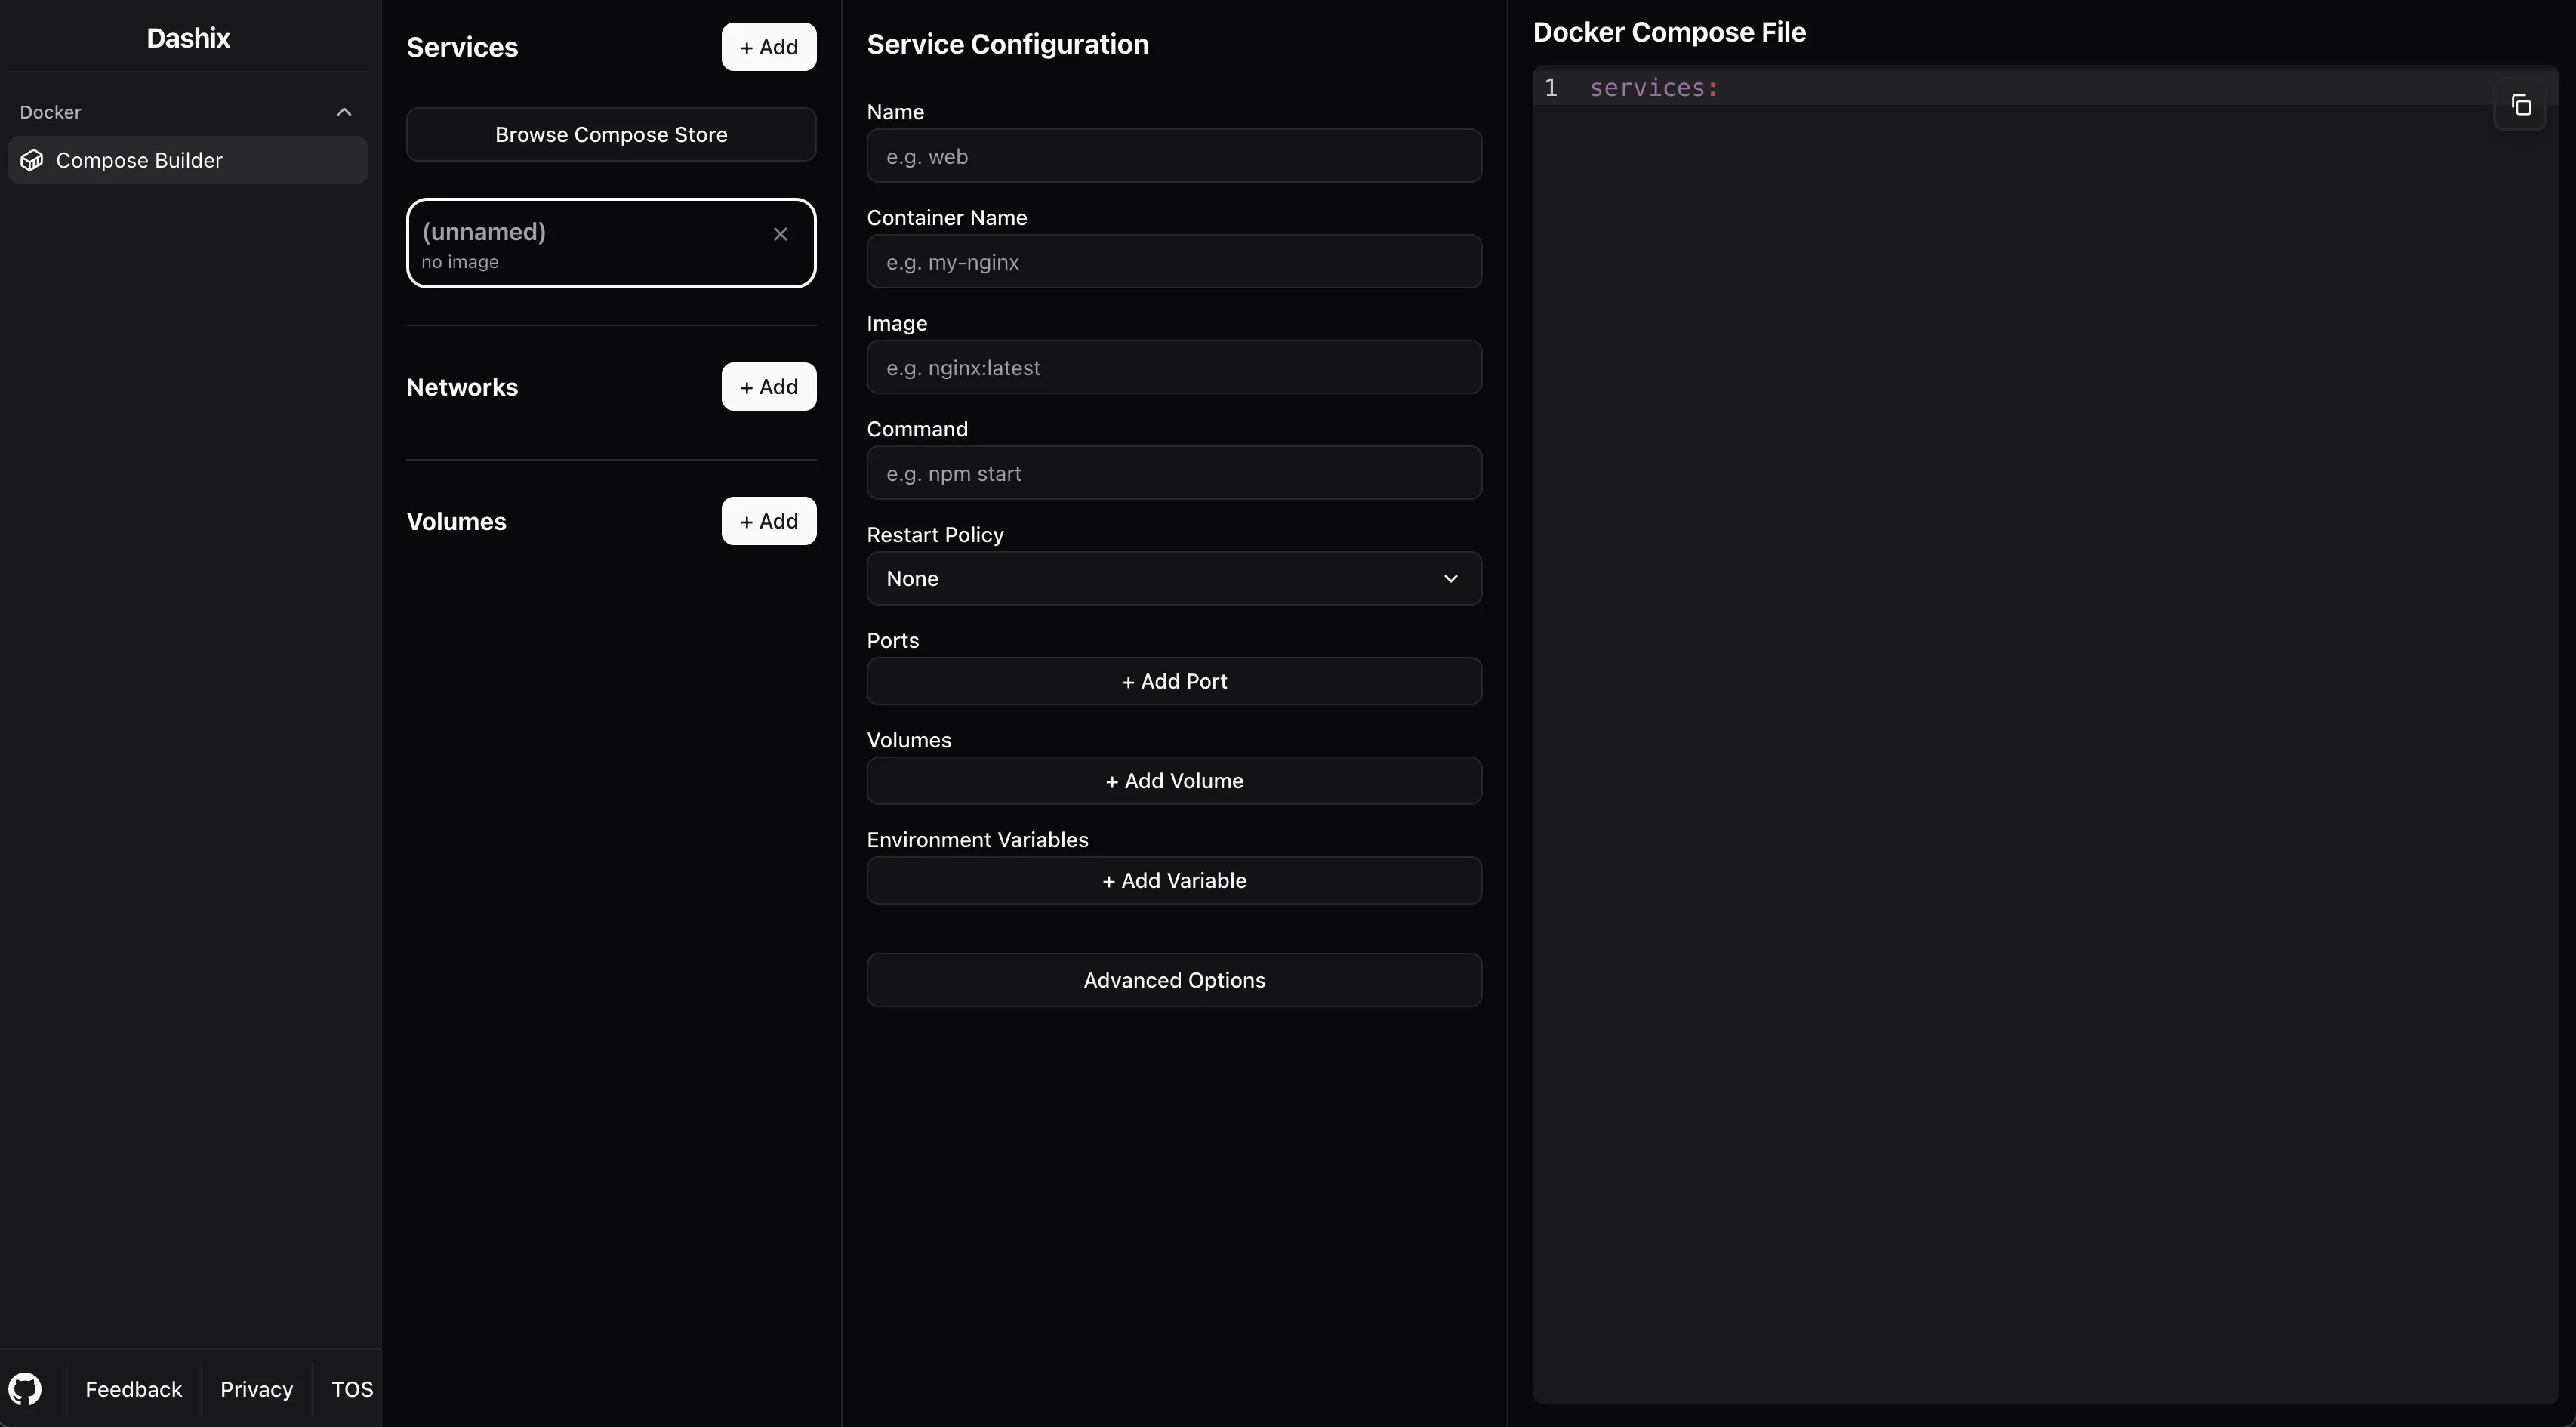2576x1427 pixels.
Task: Click the Image input field
Action: pos(1173,368)
